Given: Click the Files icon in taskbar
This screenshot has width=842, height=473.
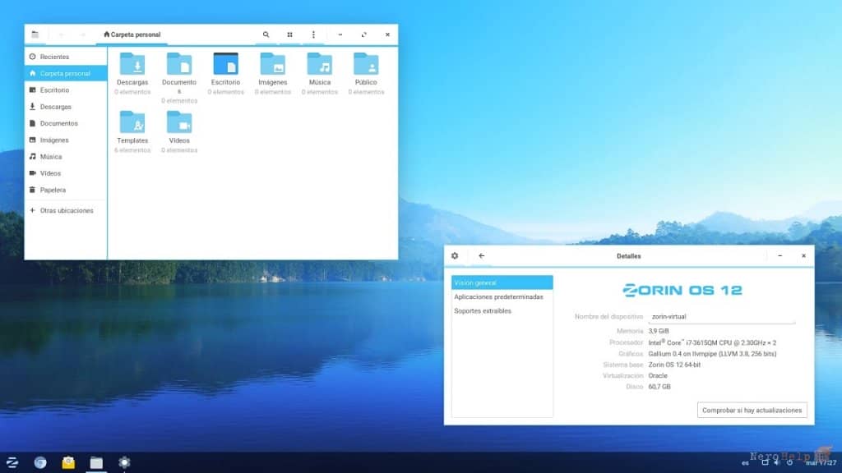Looking at the screenshot, I should pyautogui.click(x=96, y=462).
